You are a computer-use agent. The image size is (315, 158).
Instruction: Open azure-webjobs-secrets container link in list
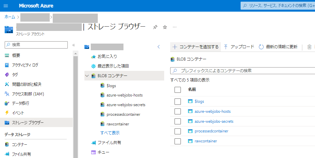(214, 121)
